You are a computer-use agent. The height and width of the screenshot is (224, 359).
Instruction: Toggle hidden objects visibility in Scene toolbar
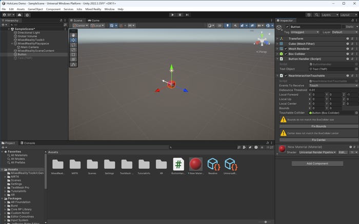click(252, 26)
